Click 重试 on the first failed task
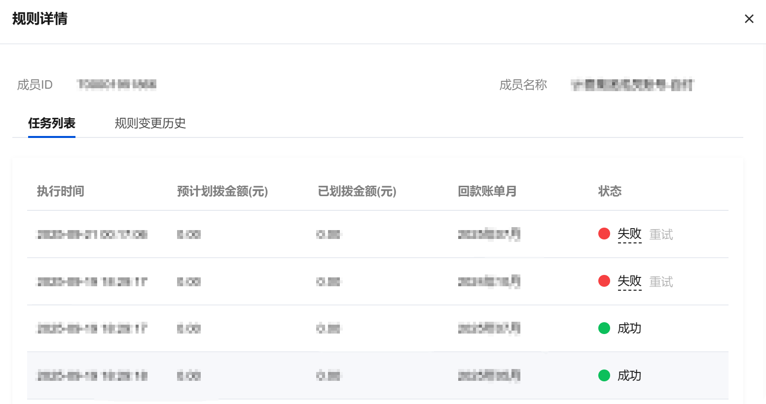Viewport: 766px width, 404px height. tap(661, 235)
